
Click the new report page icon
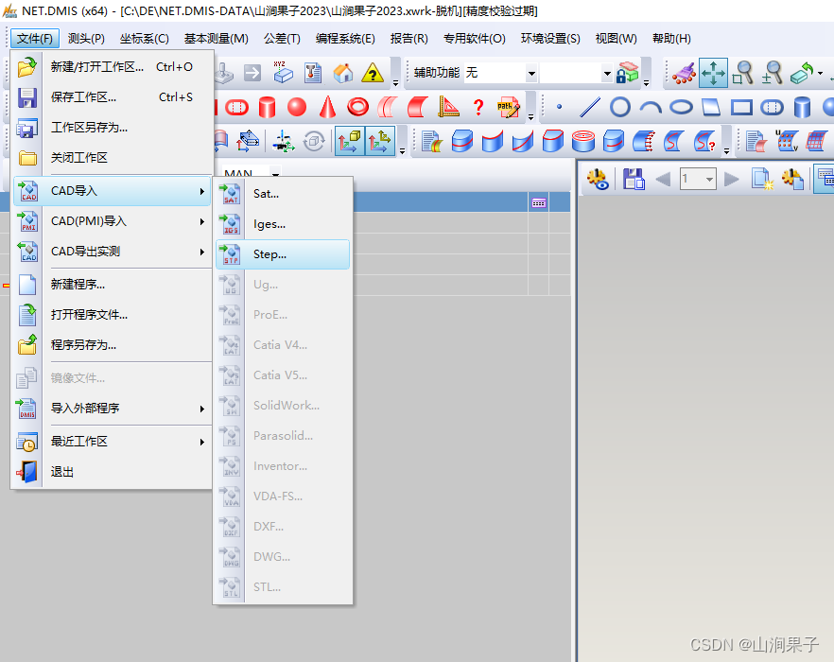click(x=762, y=179)
